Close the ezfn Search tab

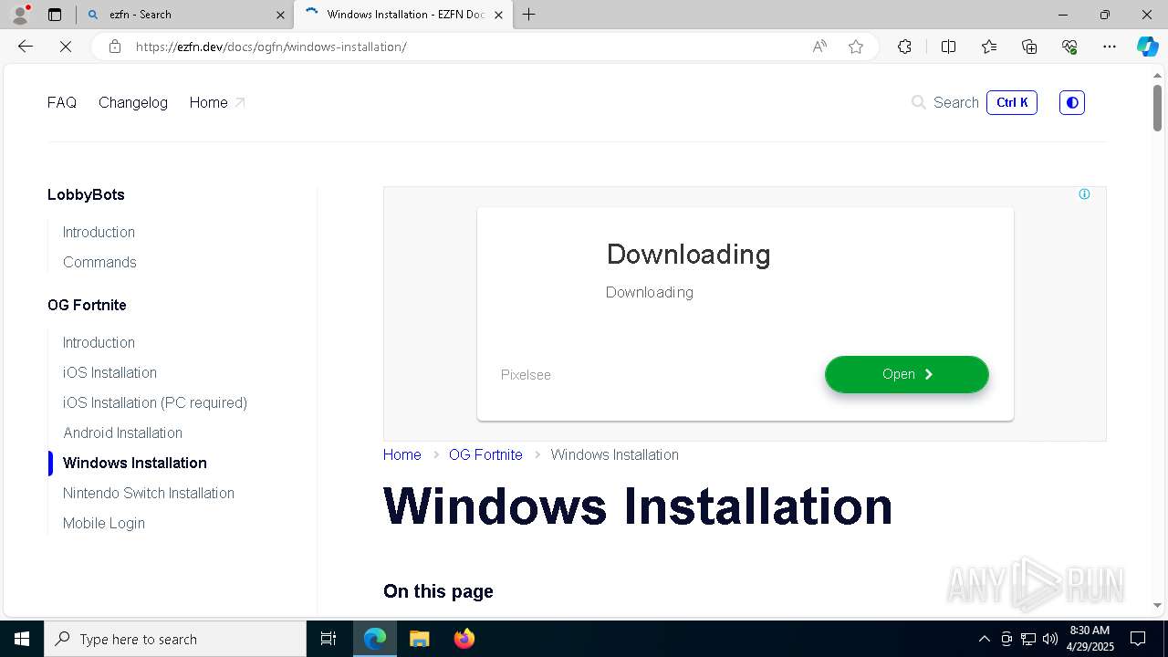280,15
